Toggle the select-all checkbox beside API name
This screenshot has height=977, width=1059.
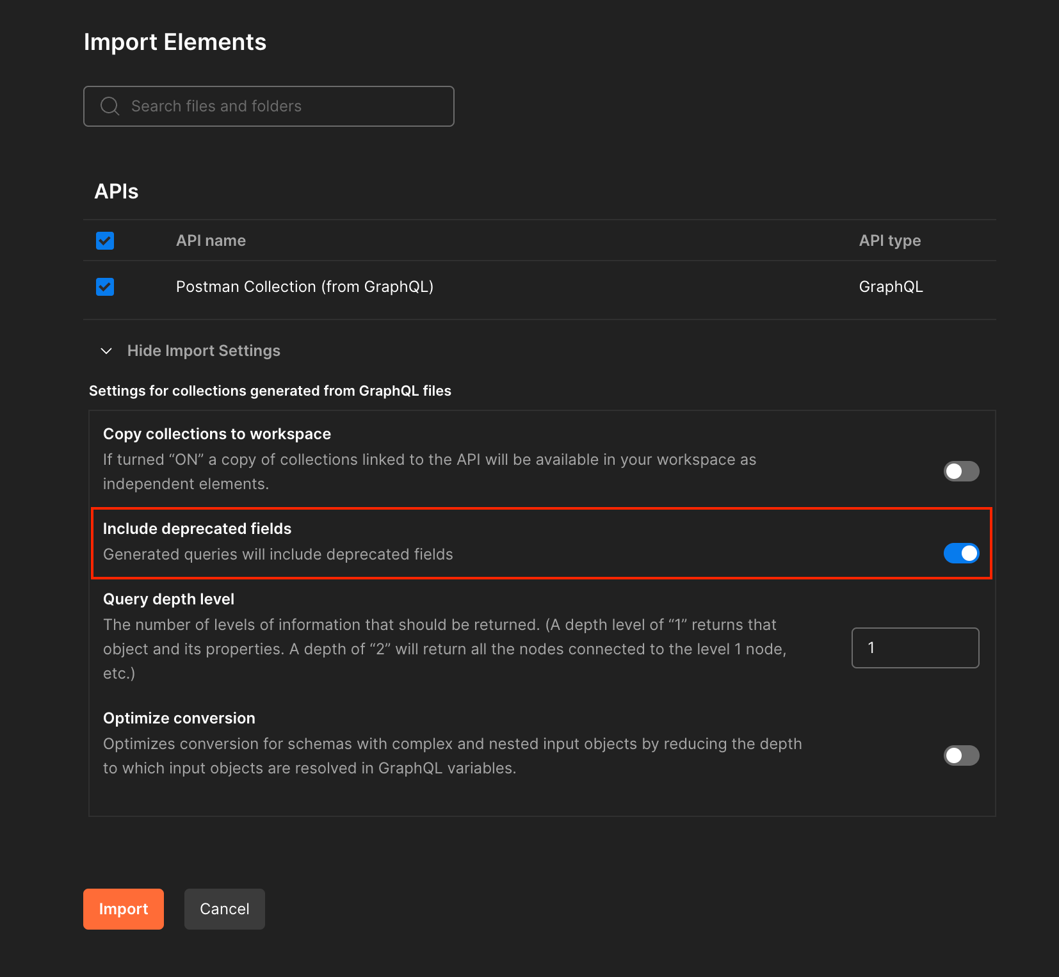click(105, 241)
